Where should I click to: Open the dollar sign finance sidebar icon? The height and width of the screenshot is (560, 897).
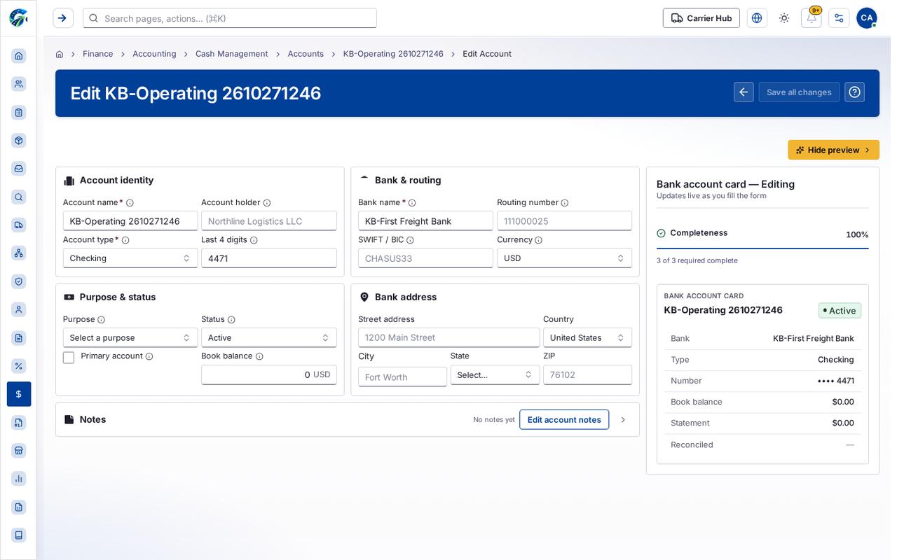(x=19, y=394)
